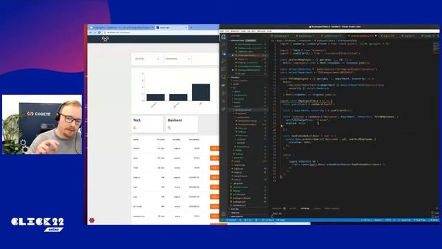Click the people logo in the app header
Image resolution: width=442 pixels, height=249 pixels.
point(105,39)
